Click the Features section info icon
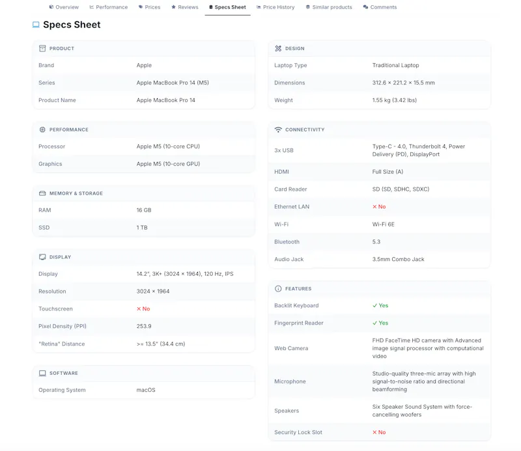This screenshot has width=521, height=451. click(278, 288)
